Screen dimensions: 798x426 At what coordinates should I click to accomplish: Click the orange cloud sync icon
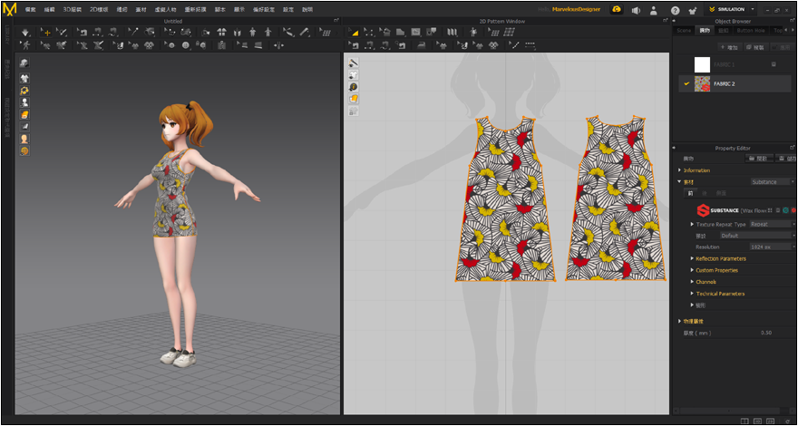[x=617, y=9]
